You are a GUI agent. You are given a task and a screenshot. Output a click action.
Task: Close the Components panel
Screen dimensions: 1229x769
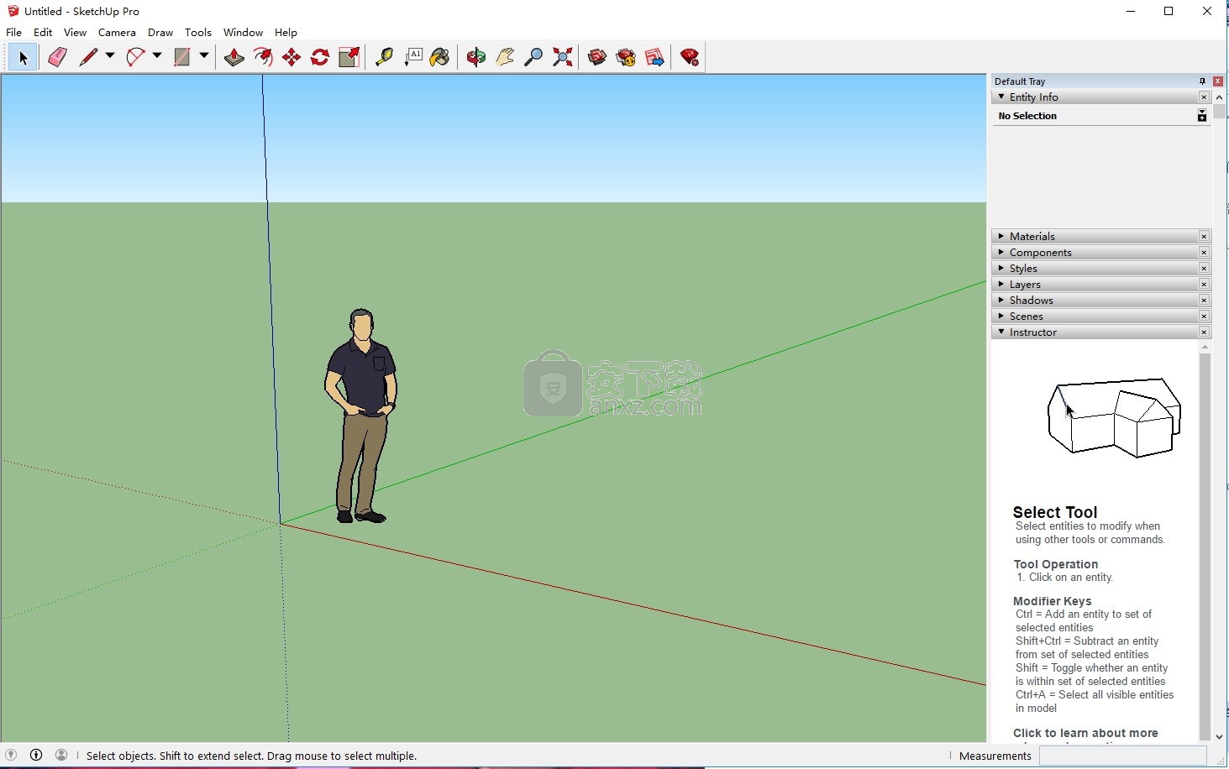point(1204,253)
